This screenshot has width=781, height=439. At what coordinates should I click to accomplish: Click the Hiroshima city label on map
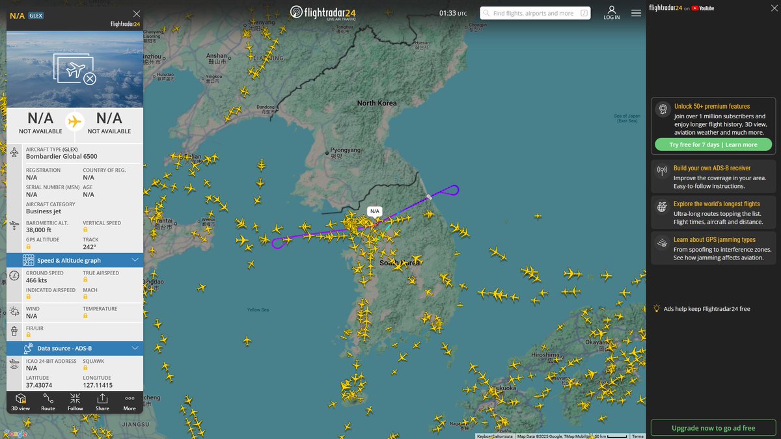coord(545,355)
